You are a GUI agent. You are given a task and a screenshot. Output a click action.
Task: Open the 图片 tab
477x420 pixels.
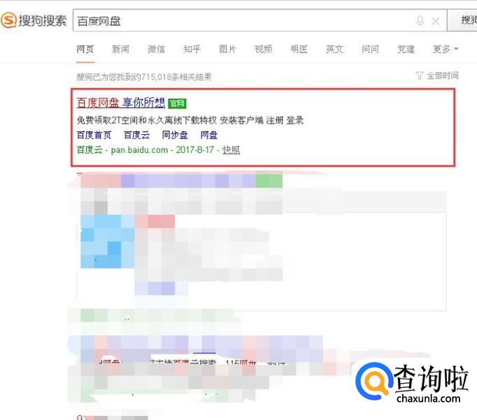tap(227, 49)
